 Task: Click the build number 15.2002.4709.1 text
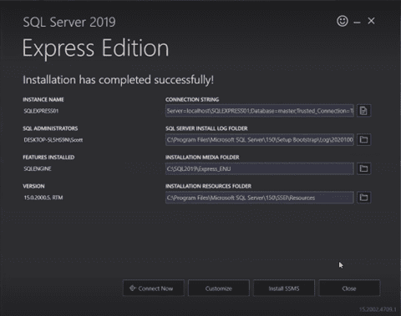(x=378, y=309)
